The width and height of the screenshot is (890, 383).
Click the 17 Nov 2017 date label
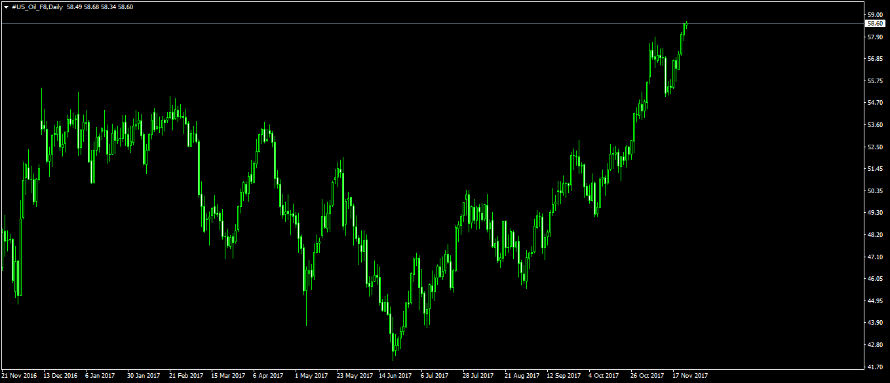pos(690,376)
